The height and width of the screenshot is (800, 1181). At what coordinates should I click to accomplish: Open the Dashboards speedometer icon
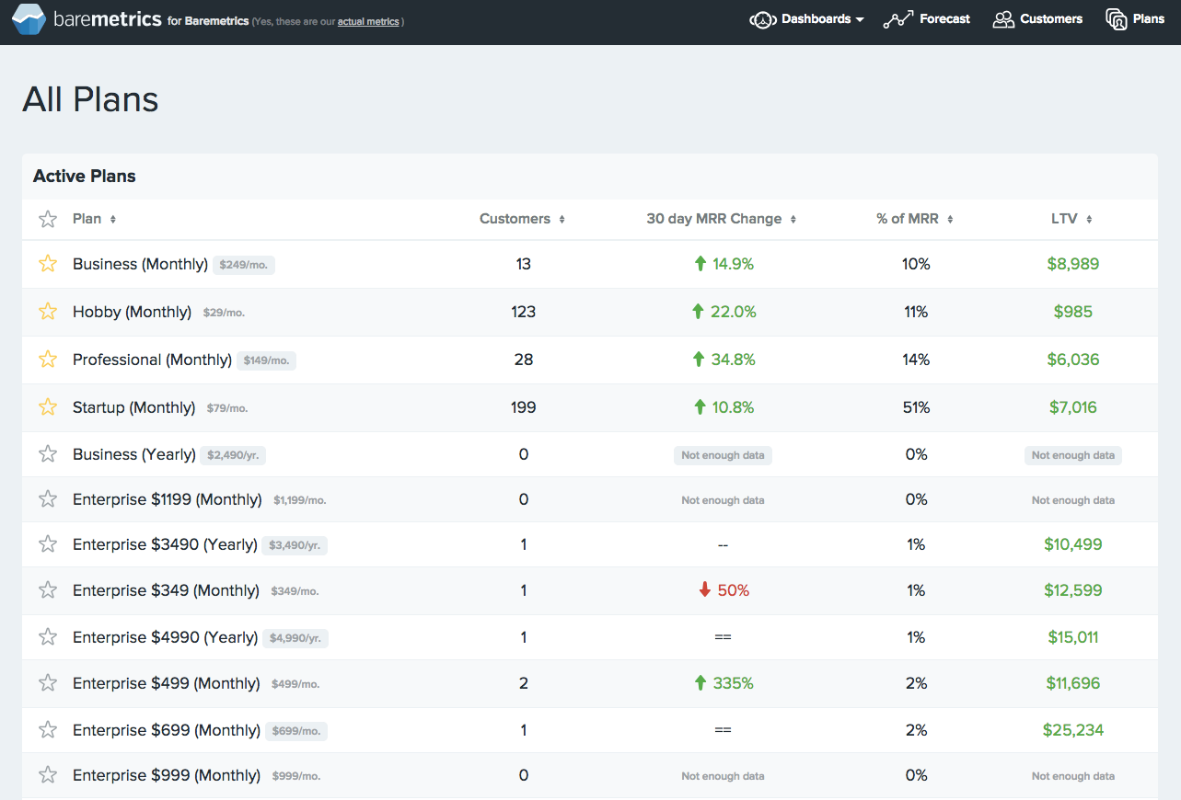pyautogui.click(x=762, y=18)
